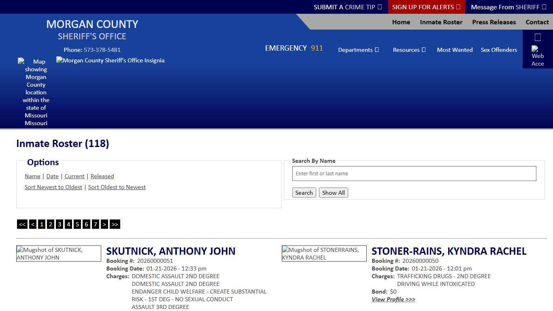Sort inmates by Name
The width and height of the screenshot is (553, 311).
pos(32,176)
